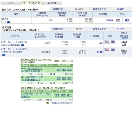Click 積立 for the 米ドル MMF
The height and width of the screenshot is (113, 139).
point(69,95)
